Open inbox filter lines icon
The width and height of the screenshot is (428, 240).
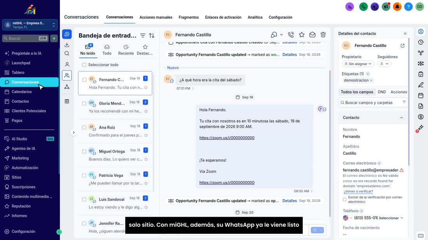coord(143,35)
